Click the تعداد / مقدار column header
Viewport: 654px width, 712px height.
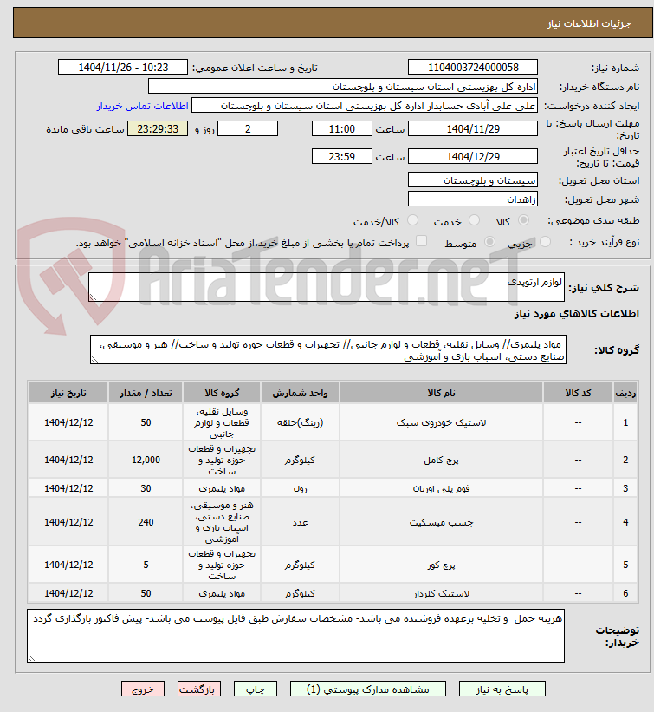146,393
